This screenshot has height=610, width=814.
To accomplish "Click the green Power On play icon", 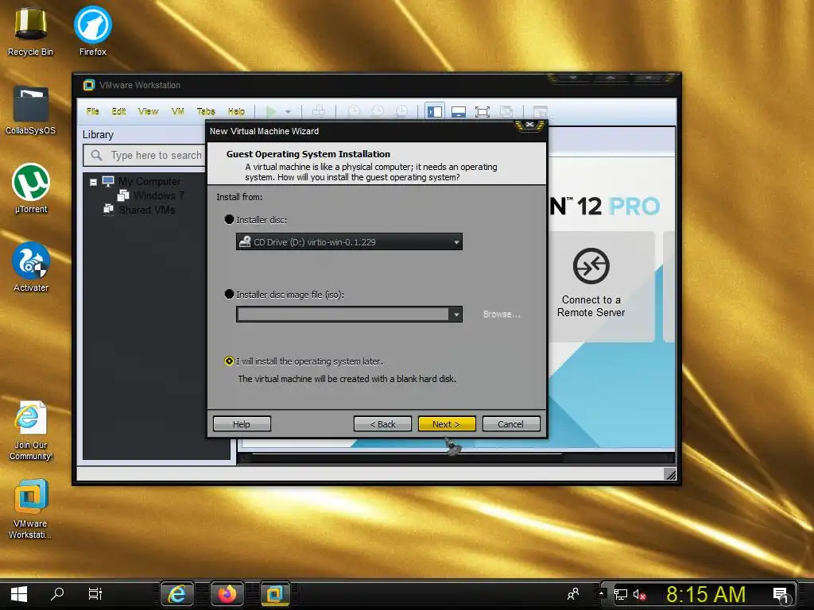I will [270, 111].
